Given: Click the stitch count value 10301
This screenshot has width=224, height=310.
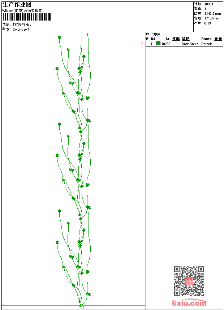Looking at the screenshot, I should point(209,4).
